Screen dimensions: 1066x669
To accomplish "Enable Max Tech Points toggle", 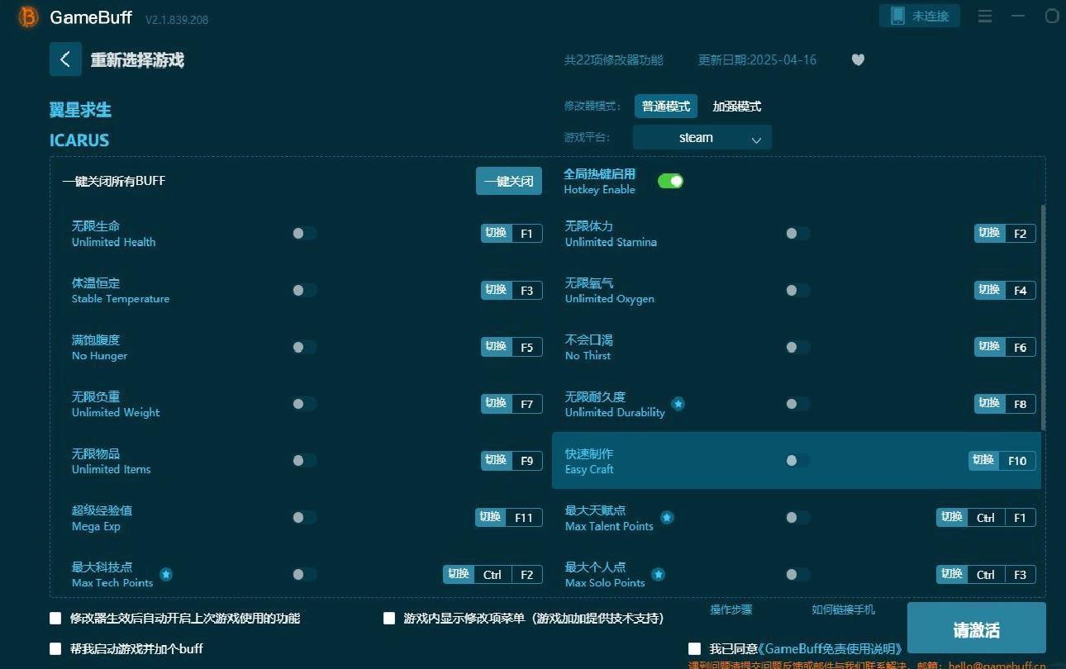I will pos(304,574).
